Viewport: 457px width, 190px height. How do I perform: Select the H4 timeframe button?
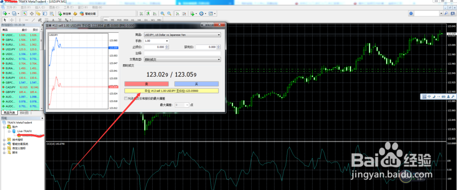139,20
